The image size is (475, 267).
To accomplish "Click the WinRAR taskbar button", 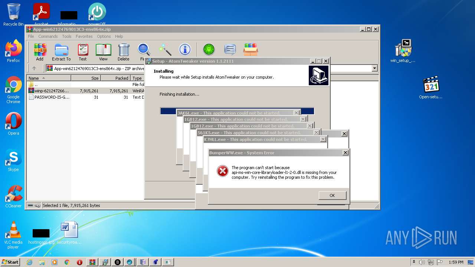I will click(92, 262).
